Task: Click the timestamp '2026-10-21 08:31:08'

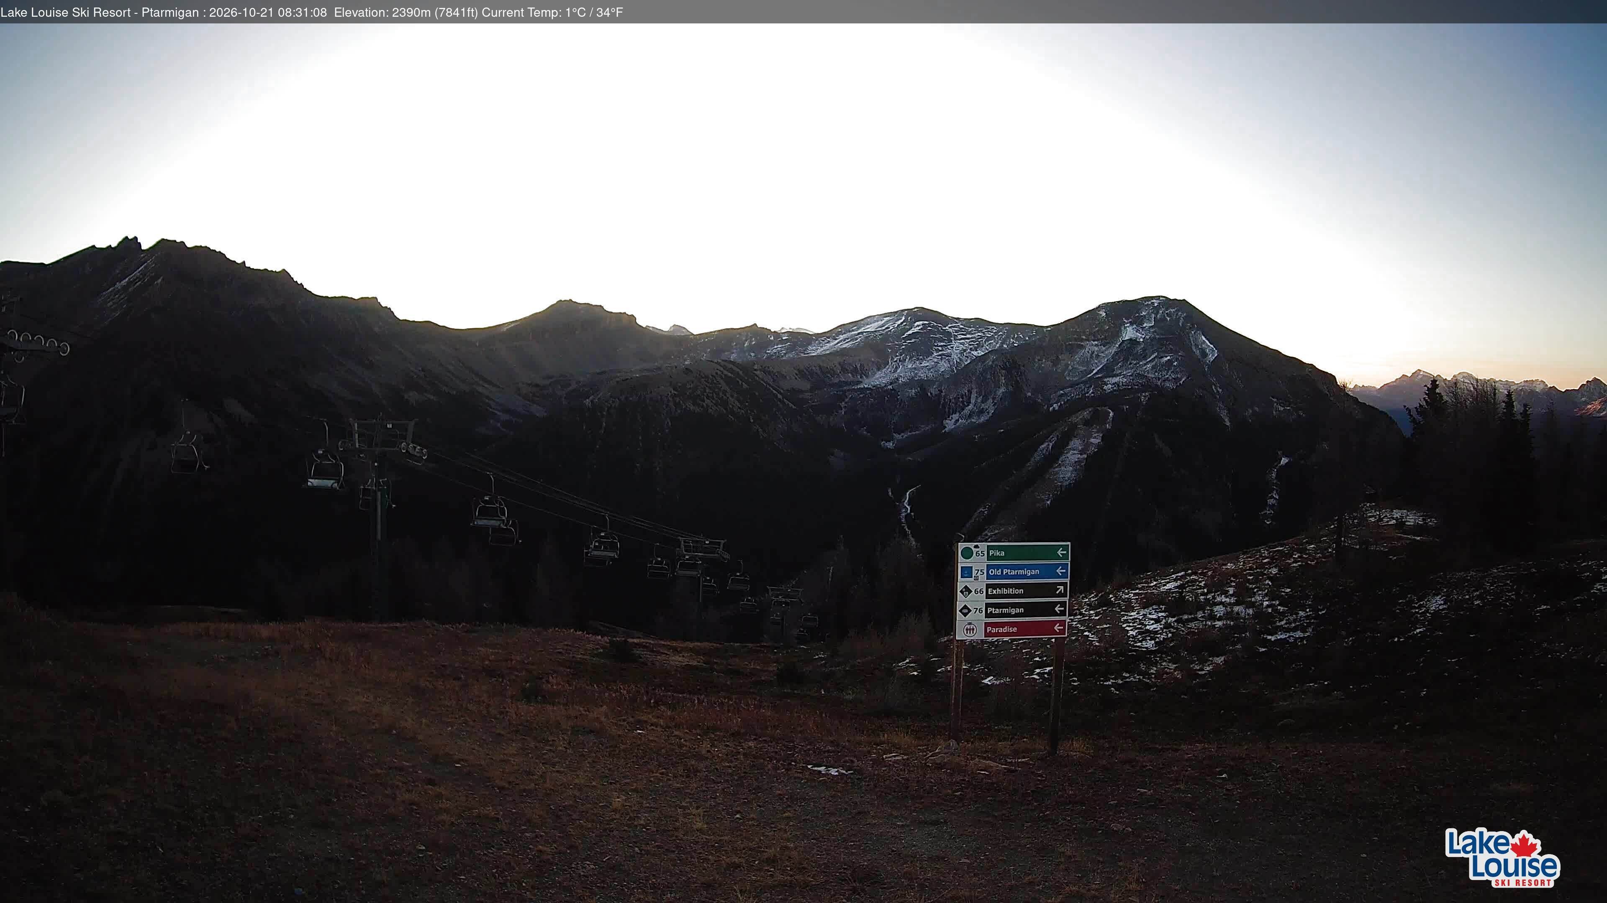Action: [268, 13]
